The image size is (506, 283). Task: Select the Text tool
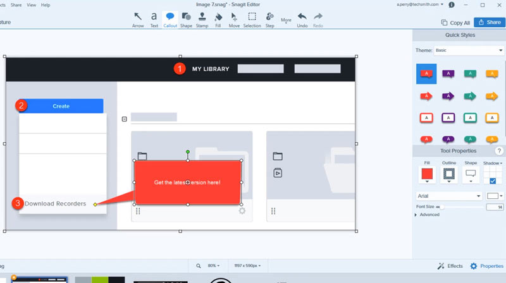click(x=154, y=18)
